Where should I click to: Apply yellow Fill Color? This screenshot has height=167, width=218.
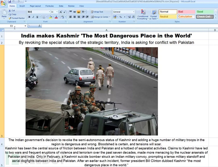(x=51, y=17)
